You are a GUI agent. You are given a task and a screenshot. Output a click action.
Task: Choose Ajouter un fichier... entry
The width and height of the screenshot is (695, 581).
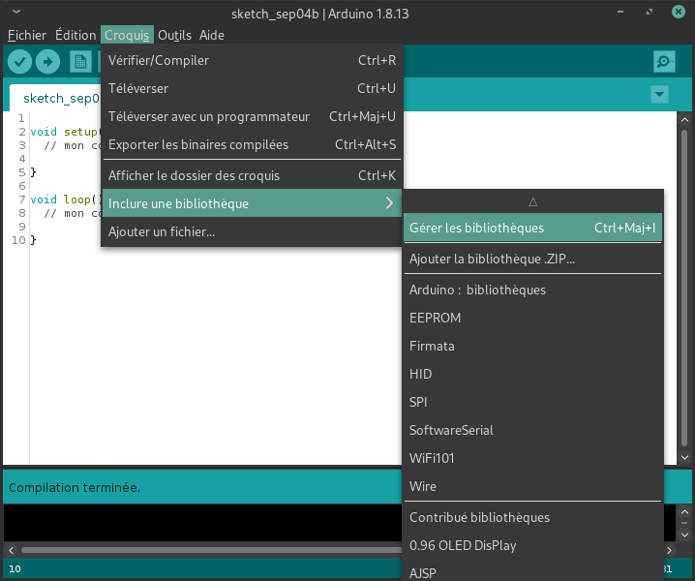(x=252, y=231)
